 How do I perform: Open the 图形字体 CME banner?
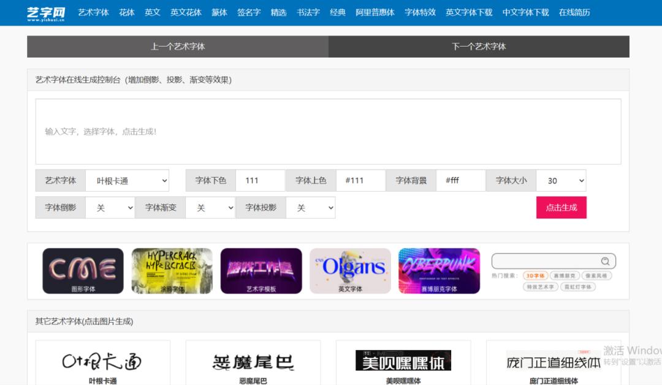[83, 271]
